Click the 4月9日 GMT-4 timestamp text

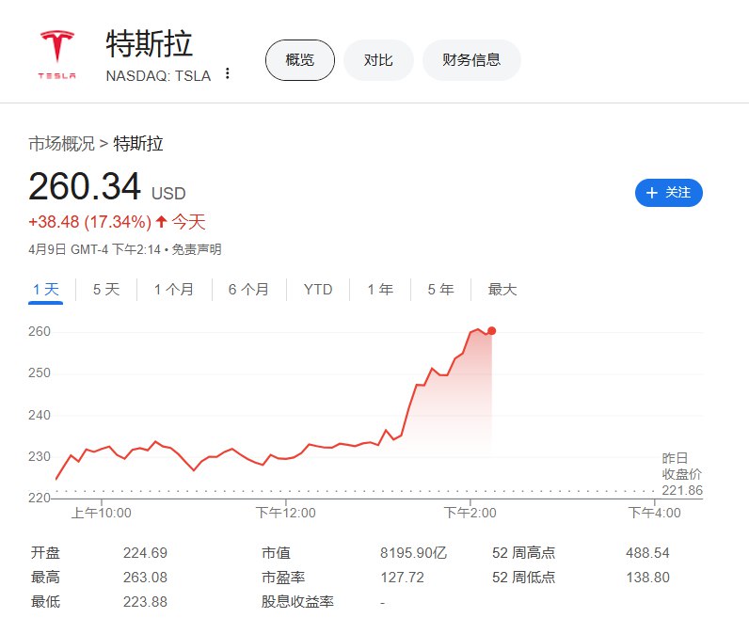(x=95, y=249)
